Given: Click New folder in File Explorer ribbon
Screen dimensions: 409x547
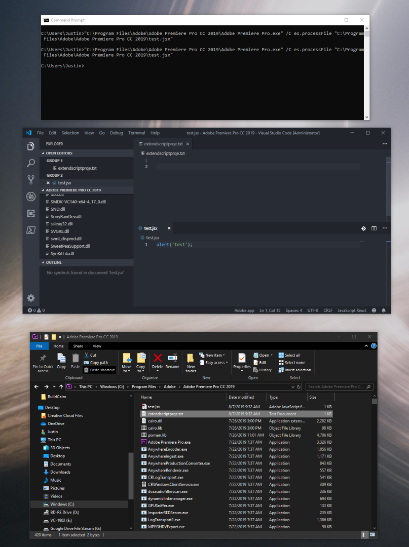Looking at the screenshot, I should (x=191, y=363).
